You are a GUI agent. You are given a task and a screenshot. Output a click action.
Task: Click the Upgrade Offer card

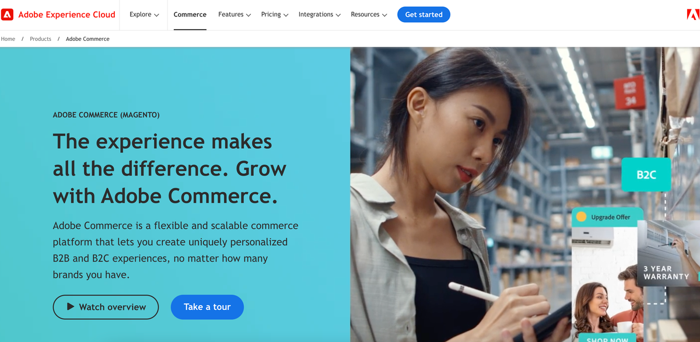(607, 274)
